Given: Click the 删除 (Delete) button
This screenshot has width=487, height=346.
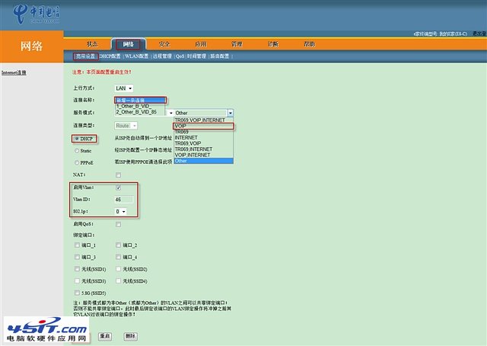Looking at the screenshot, I should tap(130, 336).
